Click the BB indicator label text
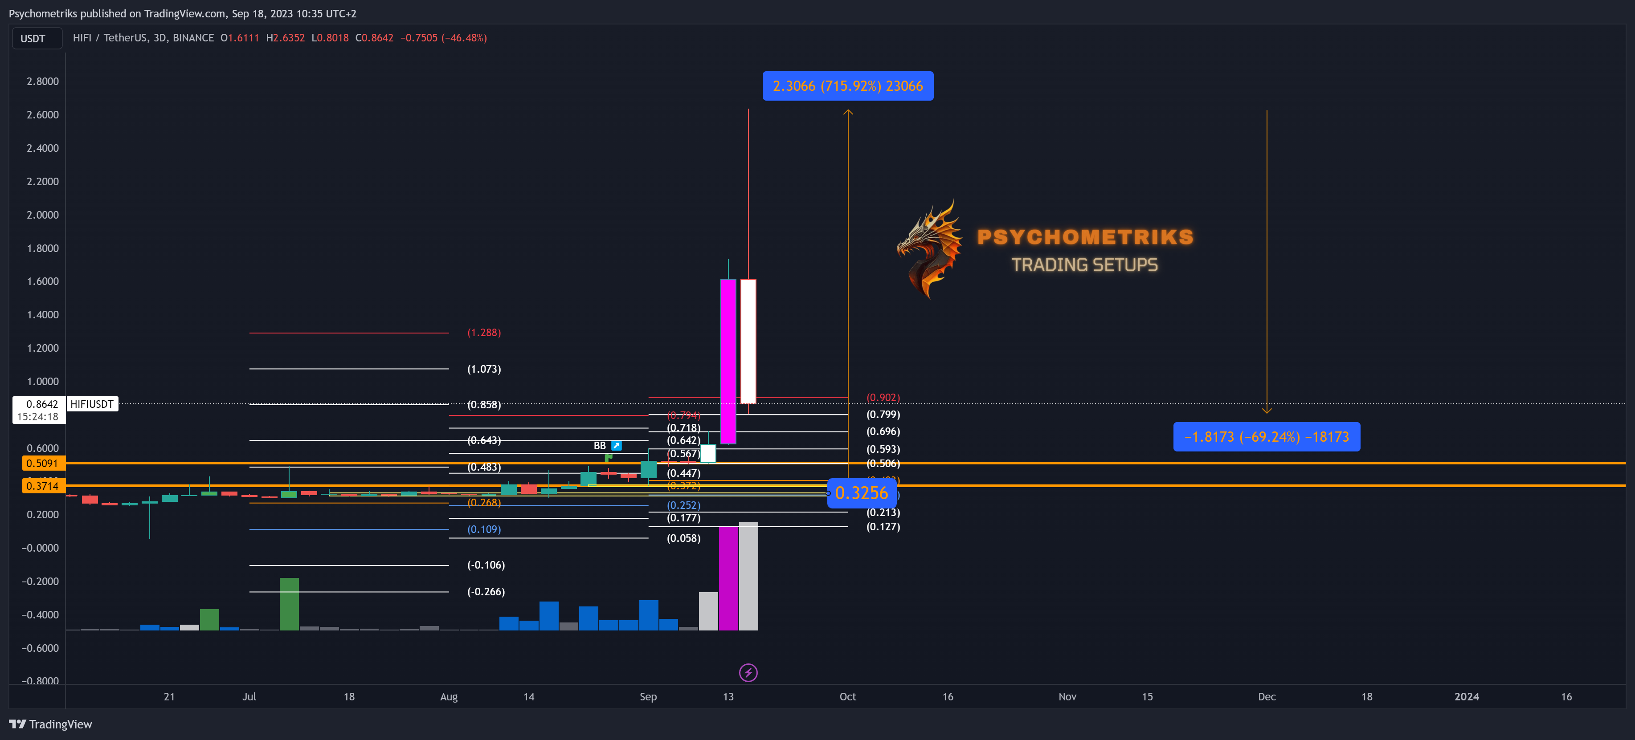Screen dimensions: 1635x740 pos(600,446)
